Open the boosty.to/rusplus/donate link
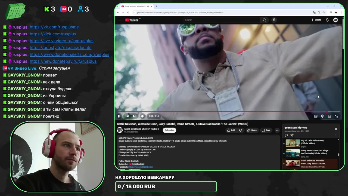This screenshot has width=348, height=196. [x=60, y=48]
